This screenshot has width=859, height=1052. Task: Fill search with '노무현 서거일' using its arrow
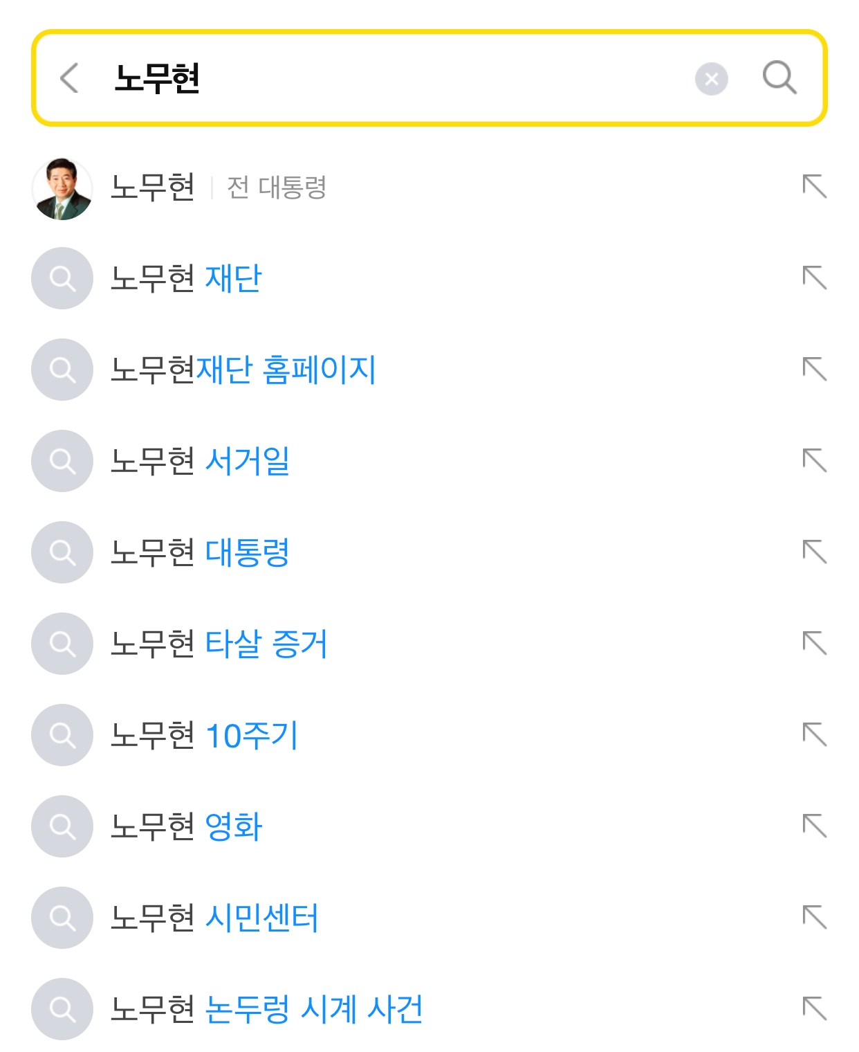[814, 461]
